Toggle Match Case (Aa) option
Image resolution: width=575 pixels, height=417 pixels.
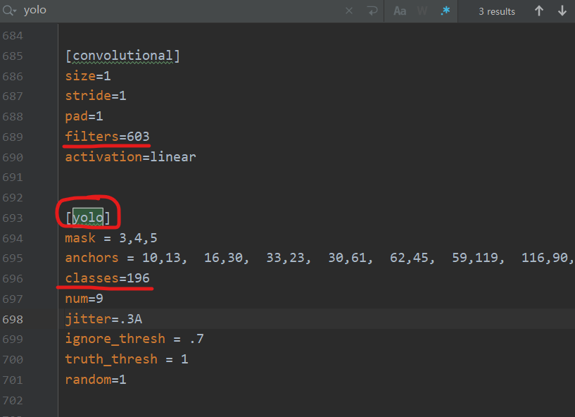(400, 11)
